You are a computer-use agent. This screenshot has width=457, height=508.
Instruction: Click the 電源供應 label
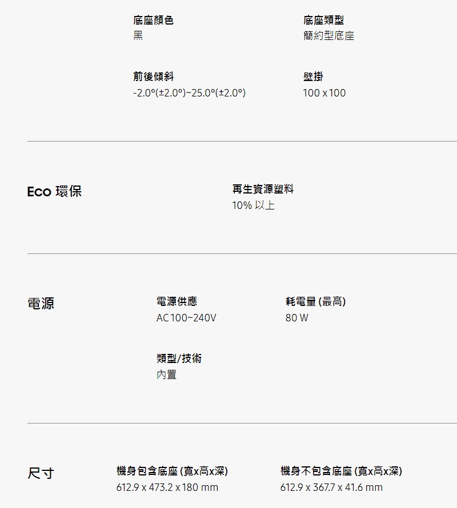[x=177, y=301]
